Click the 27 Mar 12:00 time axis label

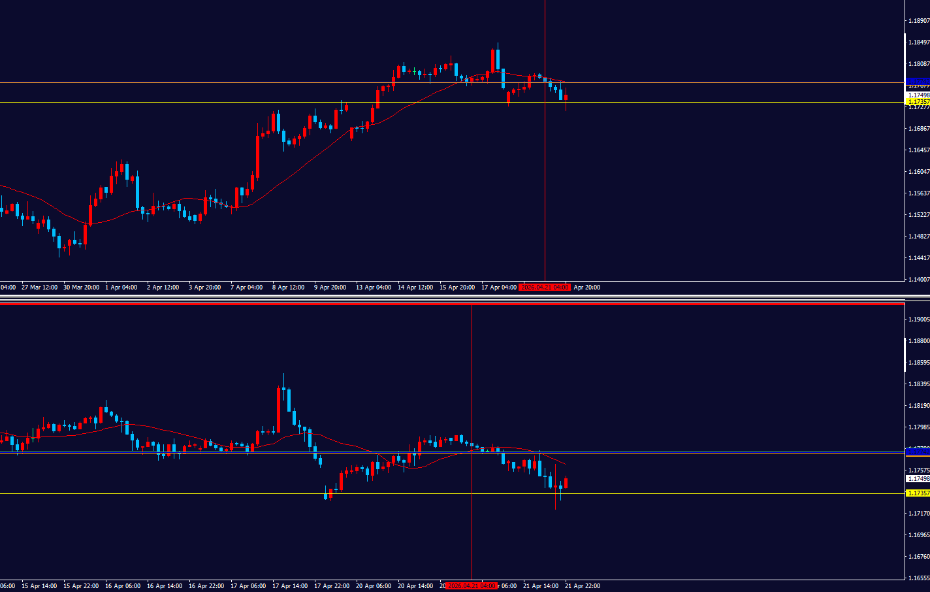click(39, 288)
